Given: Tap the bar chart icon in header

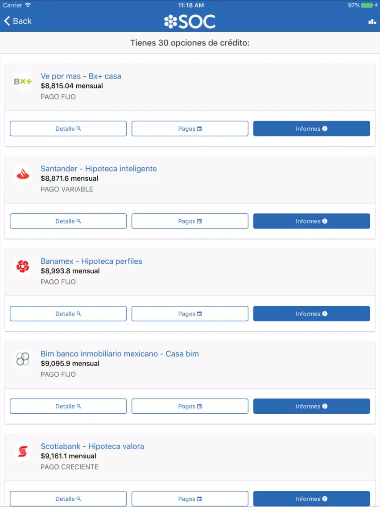Looking at the screenshot, I should click(372, 21).
